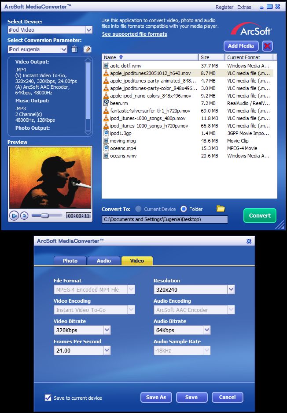Click the QuickTime icon next to ipod1.3gp
The height and width of the screenshot is (413, 287).
pyautogui.click(x=106, y=133)
